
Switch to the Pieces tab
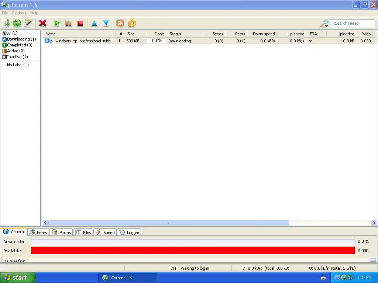[x=61, y=233]
